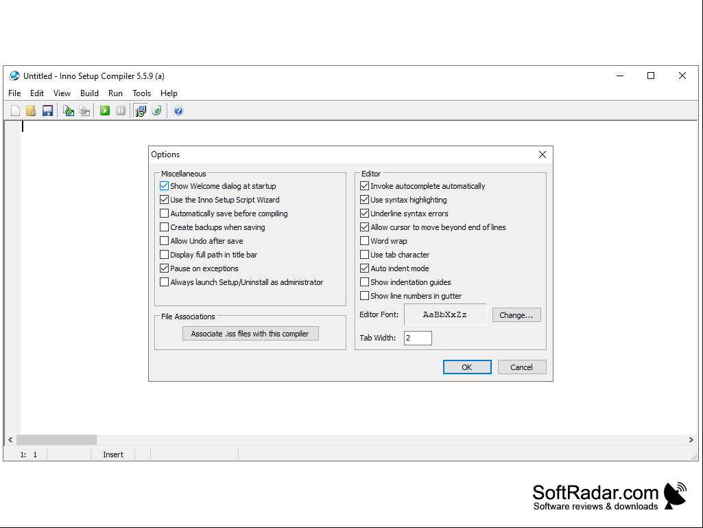Click the green Run icon
The image size is (703, 528).
[x=105, y=111]
